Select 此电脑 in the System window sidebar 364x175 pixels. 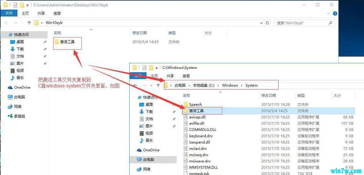pos(149,159)
